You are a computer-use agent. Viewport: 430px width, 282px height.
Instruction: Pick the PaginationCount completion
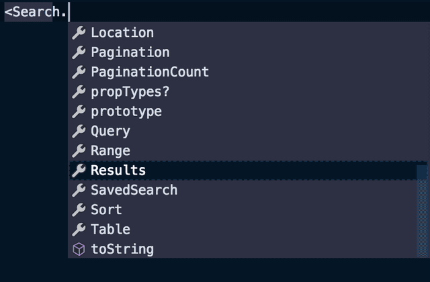point(150,72)
